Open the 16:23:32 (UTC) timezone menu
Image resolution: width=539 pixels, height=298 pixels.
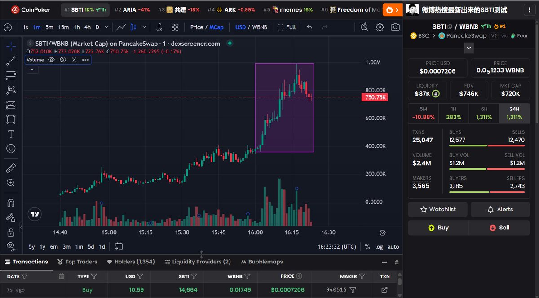pyautogui.click(x=336, y=246)
